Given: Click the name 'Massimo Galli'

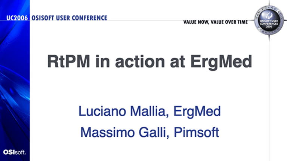Looking at the screenshot, I should point(124,132).
